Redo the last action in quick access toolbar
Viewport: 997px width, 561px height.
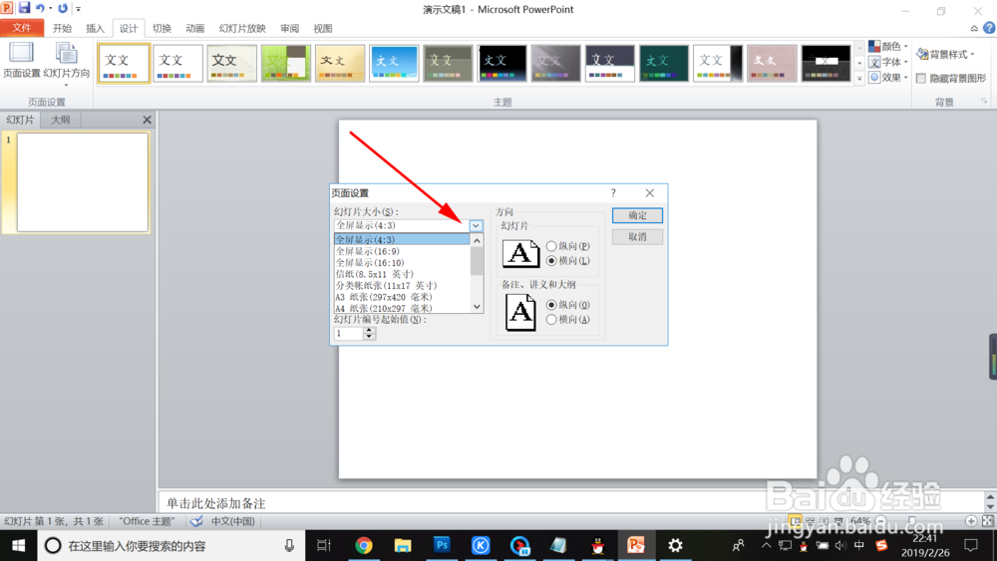click(62, 8)
